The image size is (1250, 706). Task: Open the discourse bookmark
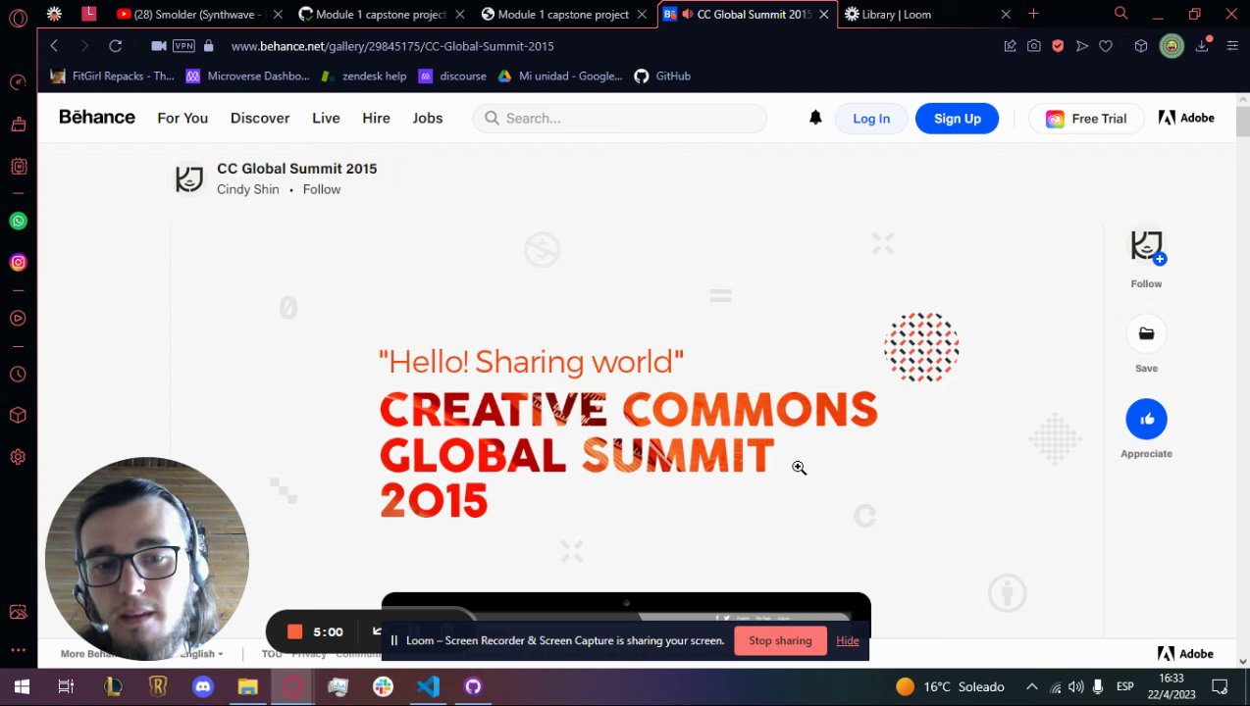(452, 76)
